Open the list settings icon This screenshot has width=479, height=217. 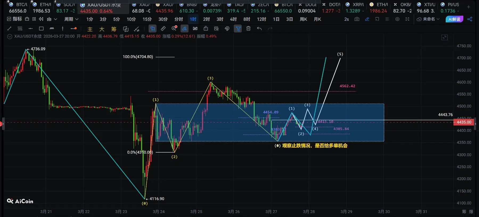387,19
